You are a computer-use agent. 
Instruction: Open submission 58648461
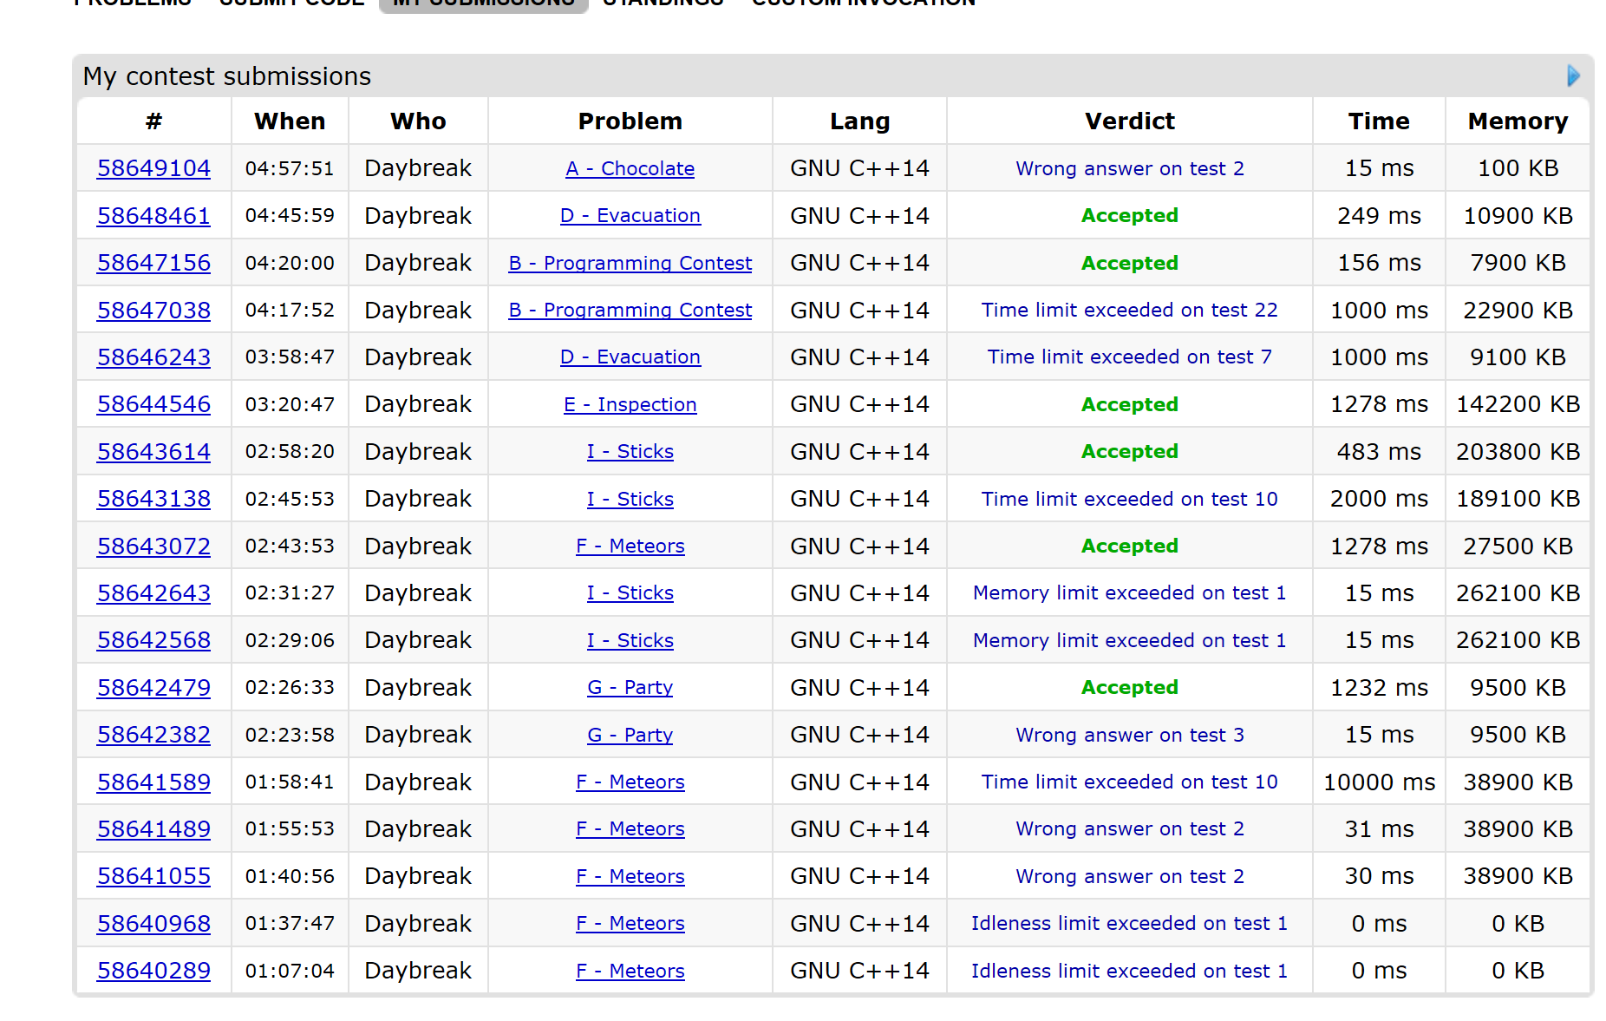pyautogui.click(x=153, y=215)
